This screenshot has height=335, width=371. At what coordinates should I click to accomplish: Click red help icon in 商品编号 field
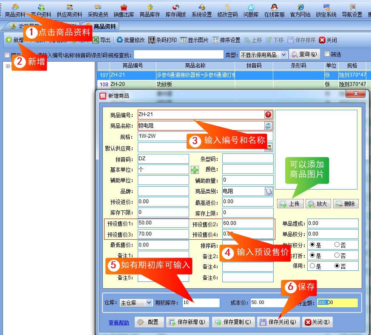268,115
